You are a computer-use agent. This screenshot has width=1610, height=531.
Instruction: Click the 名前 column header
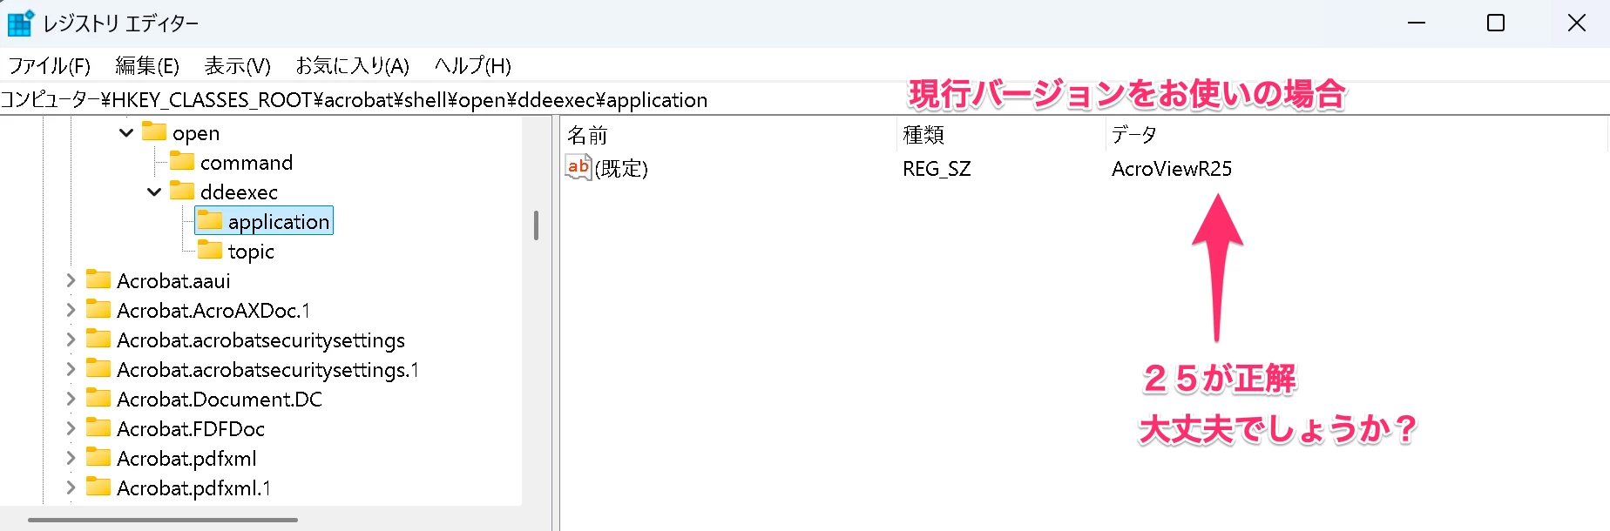pos(728,135)
